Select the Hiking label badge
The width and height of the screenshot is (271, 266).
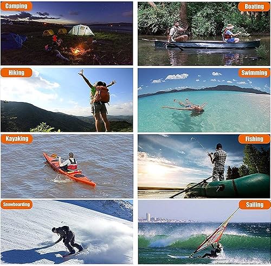click(x=16, y=73)
